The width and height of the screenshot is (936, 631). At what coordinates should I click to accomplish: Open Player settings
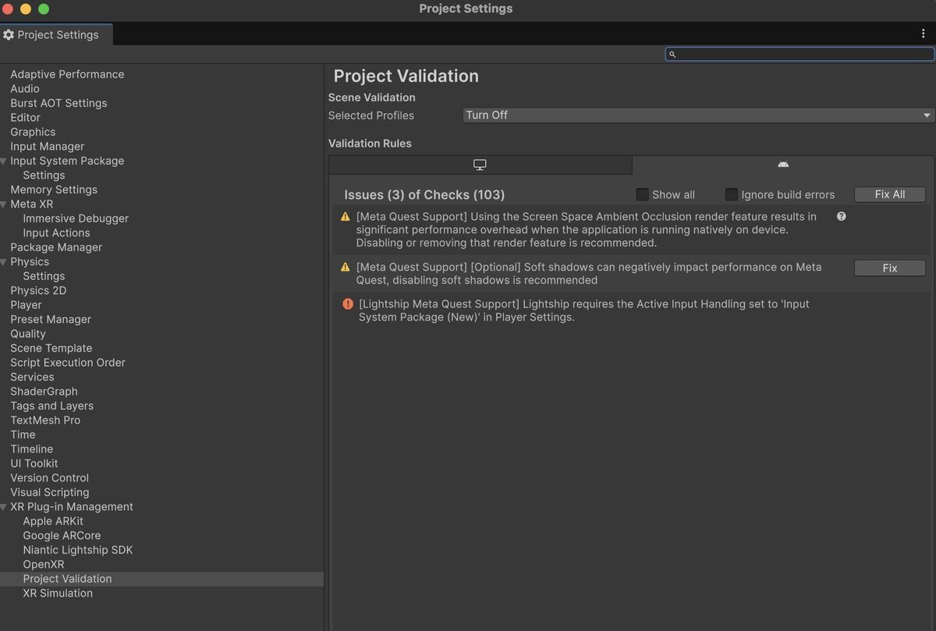pyautogui.click(x=26, y=305)
